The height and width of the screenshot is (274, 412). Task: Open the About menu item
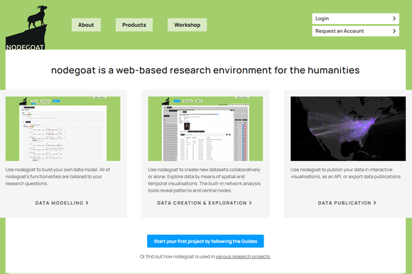[86, 25]
